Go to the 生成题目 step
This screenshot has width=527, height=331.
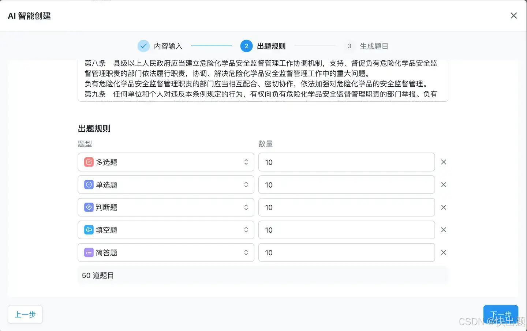[x=374, y=46]
